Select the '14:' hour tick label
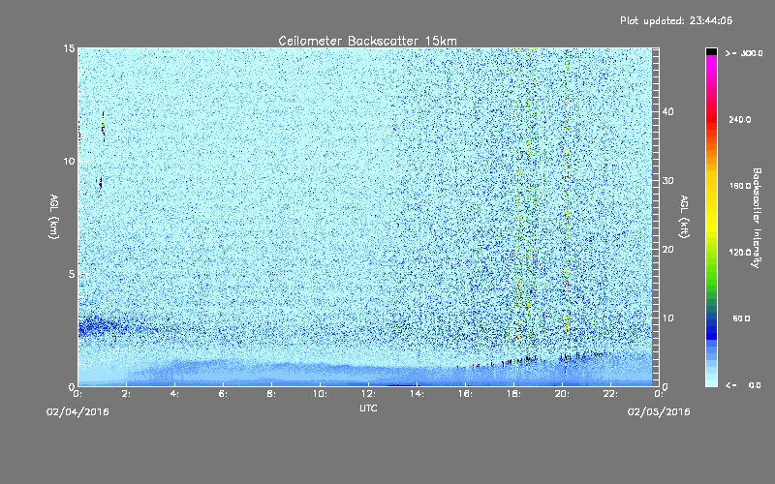 point(417,394)
